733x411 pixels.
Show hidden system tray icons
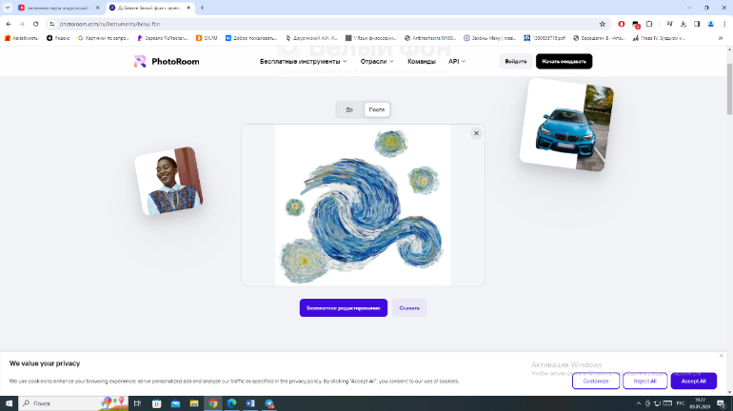(x=638, y=403)
